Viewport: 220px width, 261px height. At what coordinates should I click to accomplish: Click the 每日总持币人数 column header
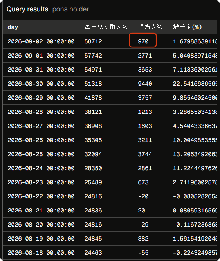click(x=106, y=27)
